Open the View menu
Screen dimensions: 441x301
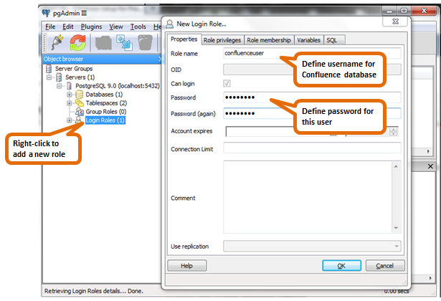tap(116, 27)
